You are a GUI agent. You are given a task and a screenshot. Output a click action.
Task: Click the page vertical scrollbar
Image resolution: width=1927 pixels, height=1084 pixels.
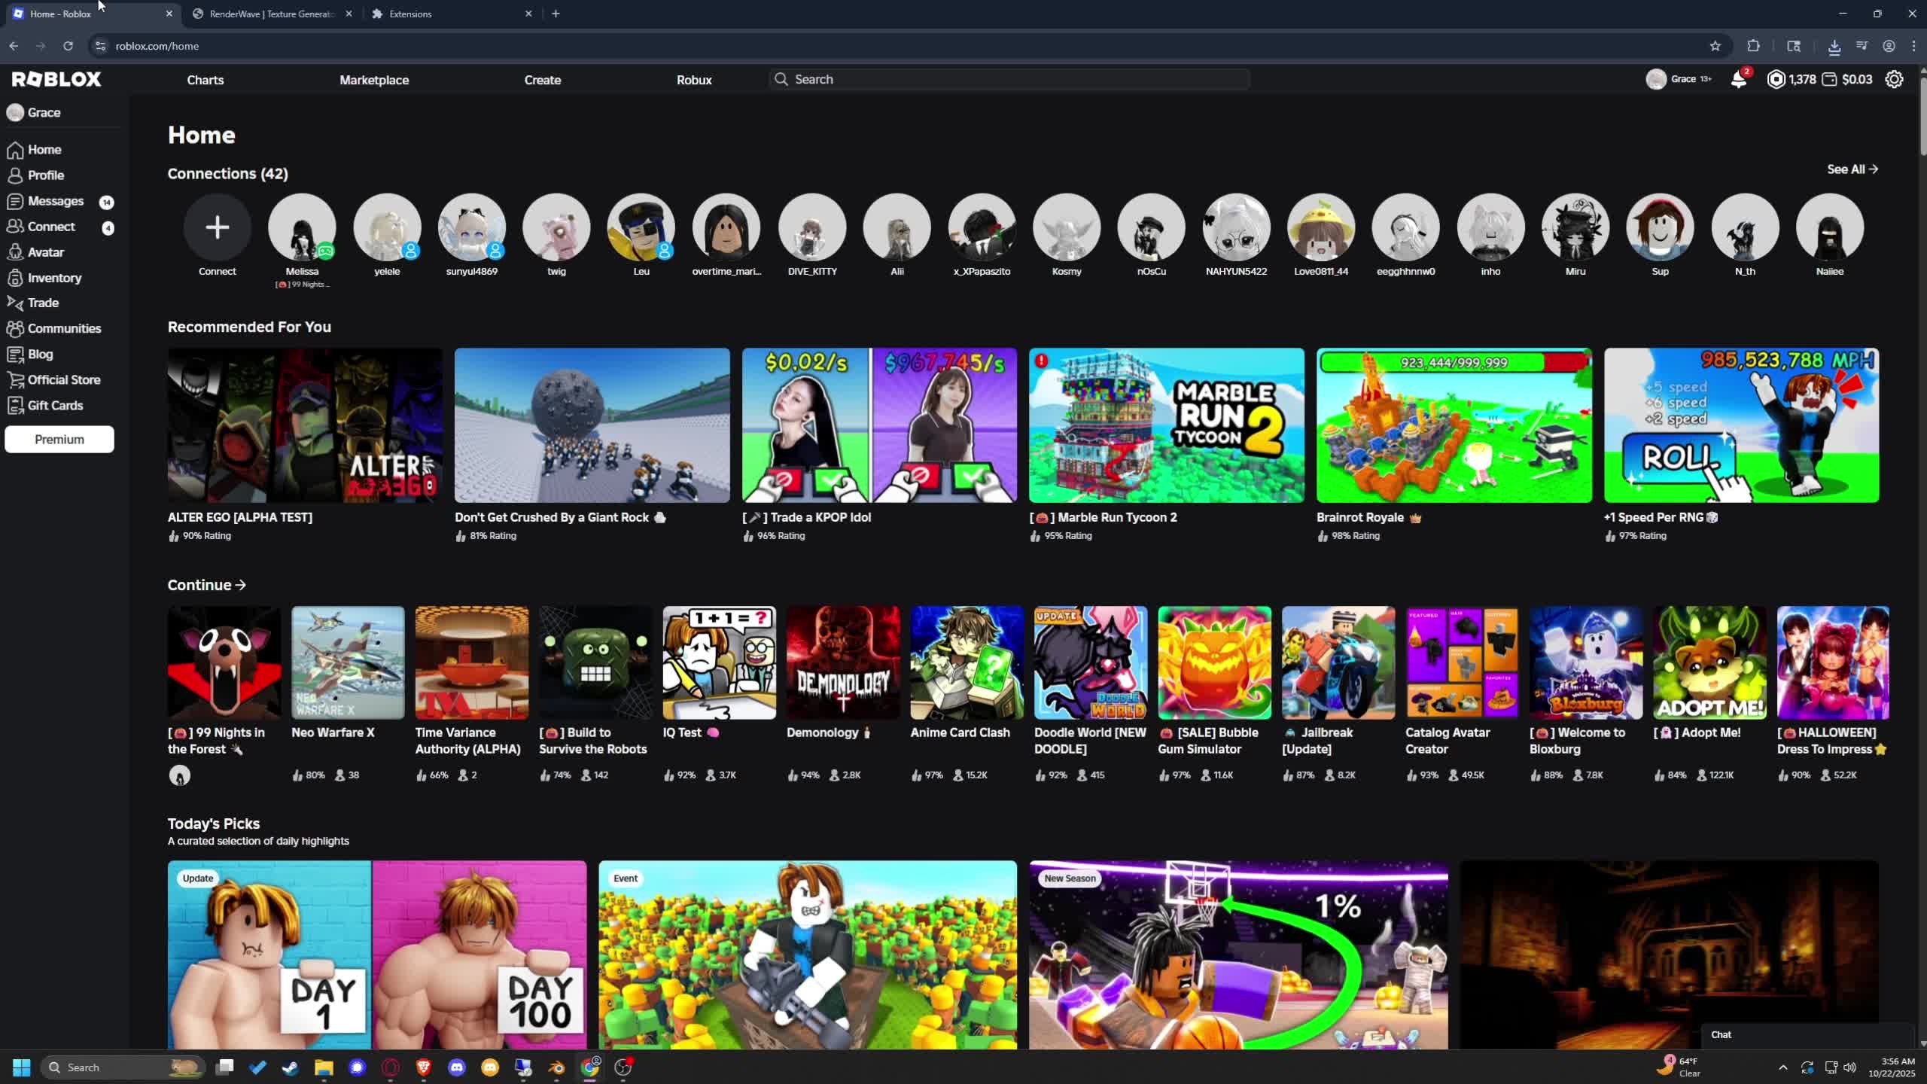pos(1922,113)
